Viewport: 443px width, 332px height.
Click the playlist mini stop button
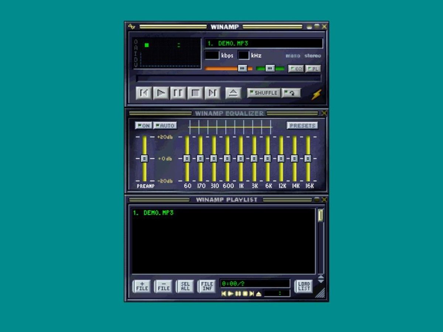pos(244,294)
